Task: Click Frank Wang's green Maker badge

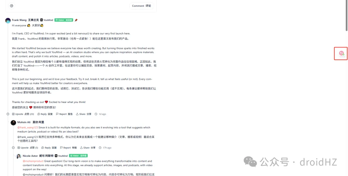Action: 64,20
